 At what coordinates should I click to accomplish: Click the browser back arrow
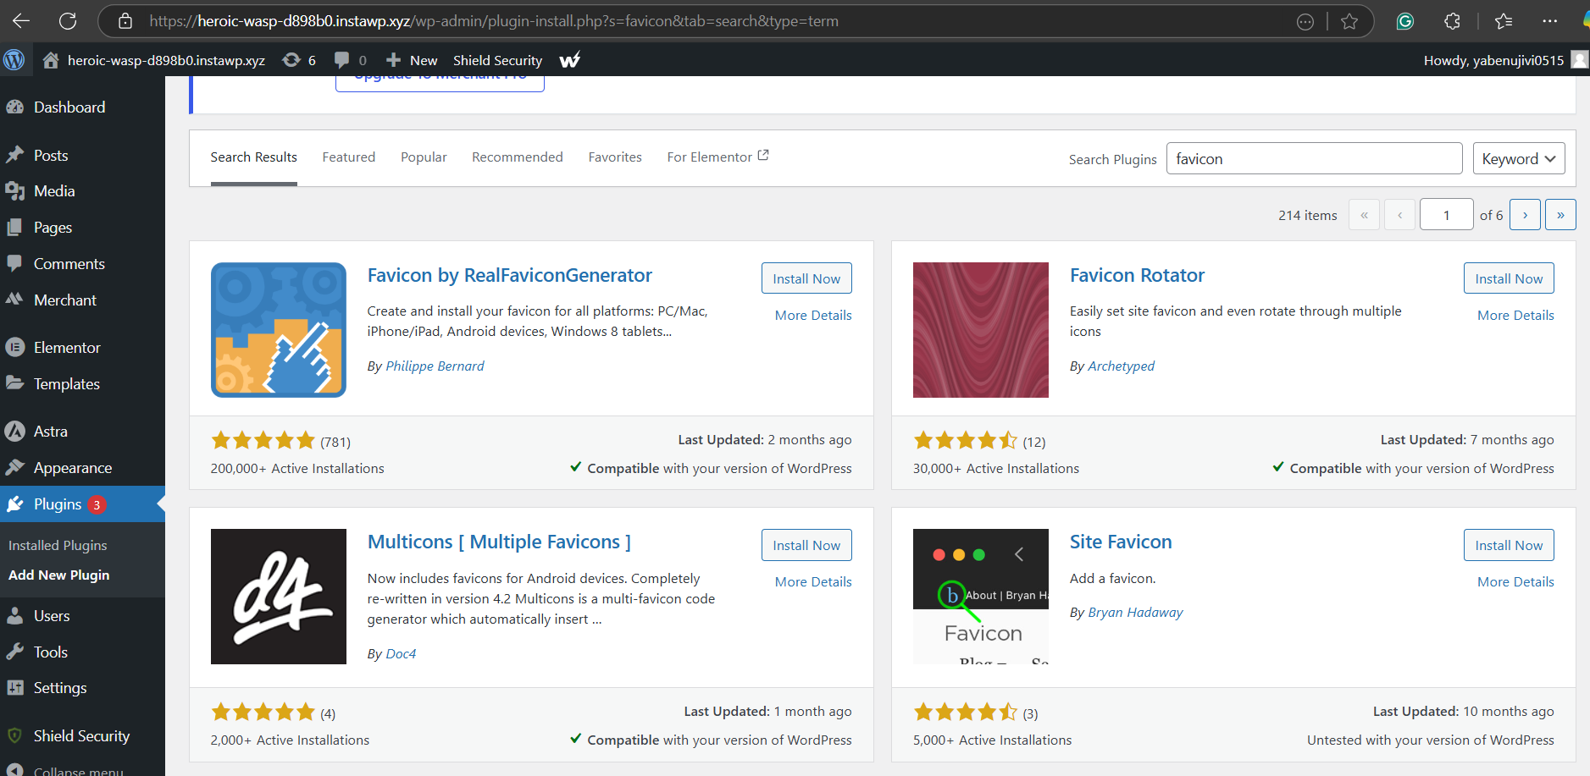tap(21, 21)
